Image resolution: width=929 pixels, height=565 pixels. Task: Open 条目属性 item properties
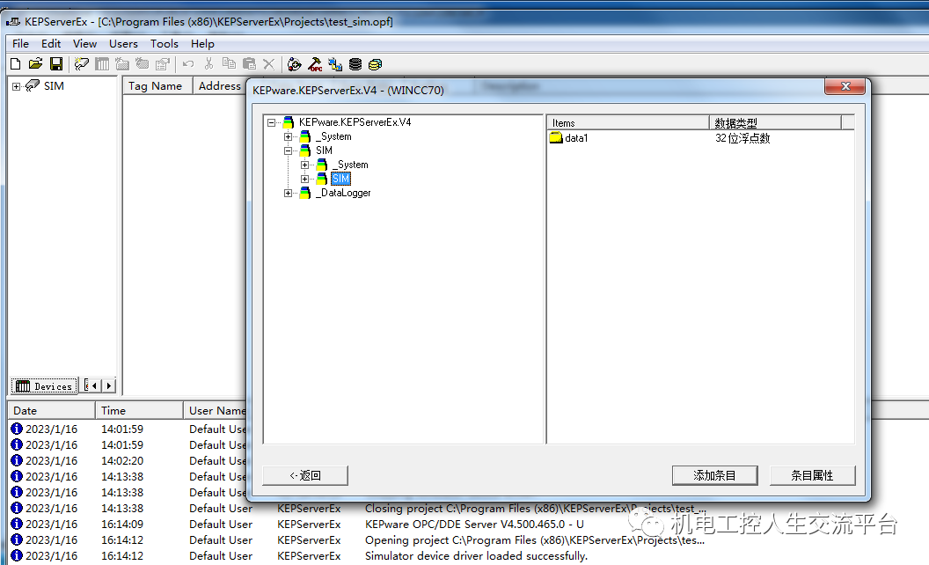pos(812,475)
